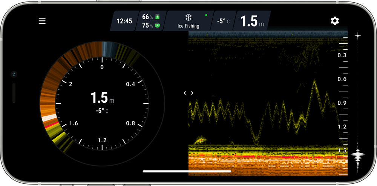
Task: Tap the phone battery icon beside 66%
Action: tap(158, 17)
